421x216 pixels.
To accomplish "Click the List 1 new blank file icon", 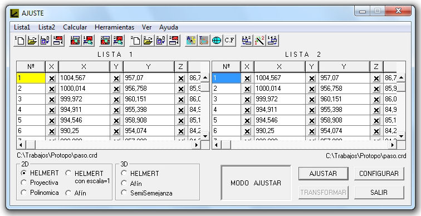I will pos(19,41).
